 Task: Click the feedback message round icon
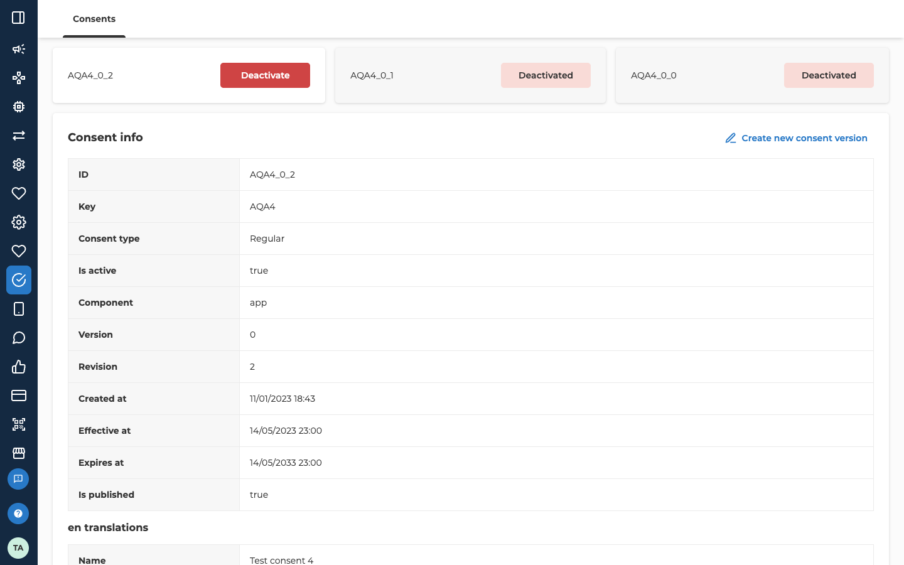point(18,479)
